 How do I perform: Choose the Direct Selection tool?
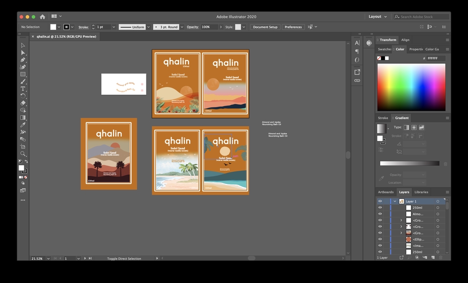click(23, 53)
